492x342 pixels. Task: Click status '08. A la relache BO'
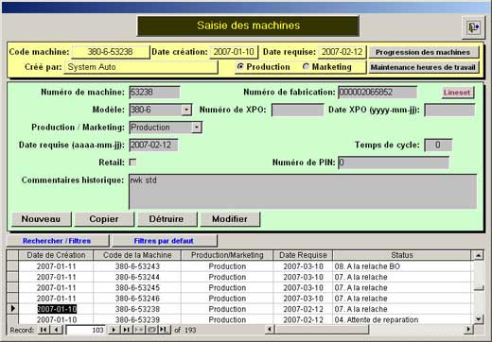tap(367, 266)
